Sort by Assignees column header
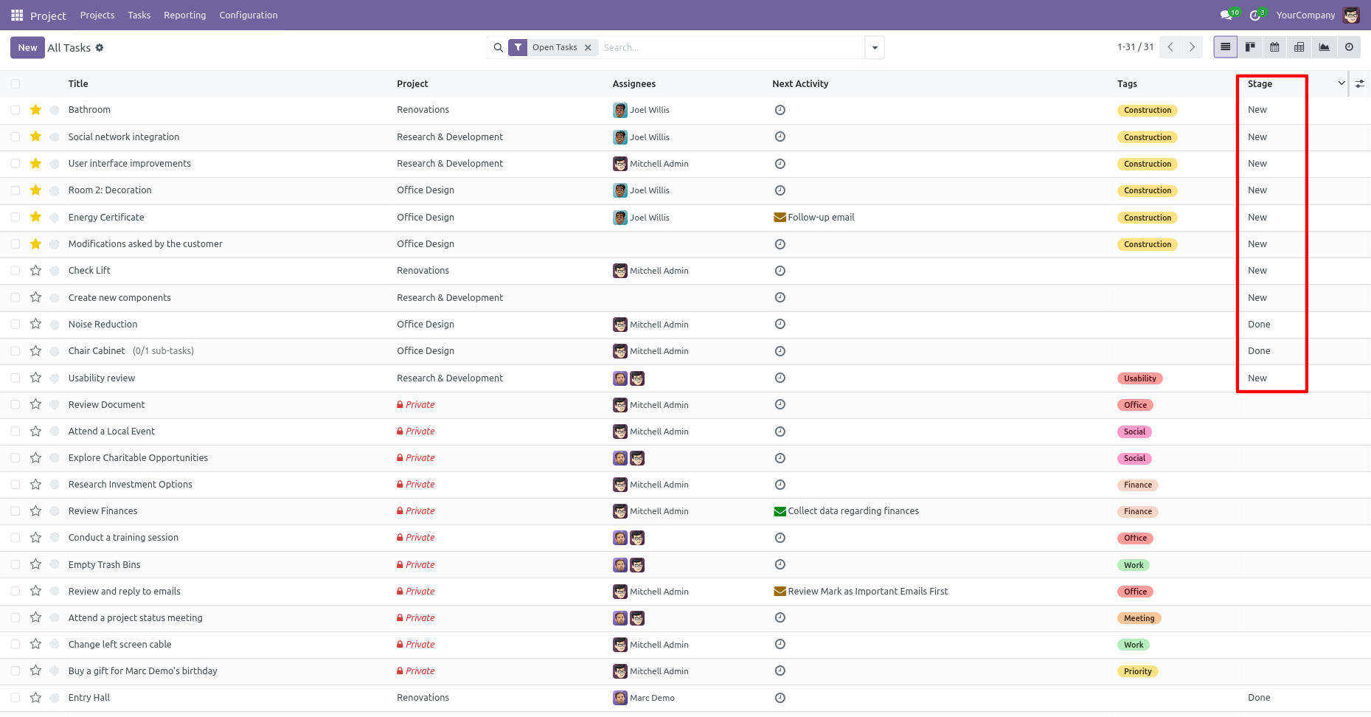The width and height of the screenshot is (1371, 717). tap(634, 84)
